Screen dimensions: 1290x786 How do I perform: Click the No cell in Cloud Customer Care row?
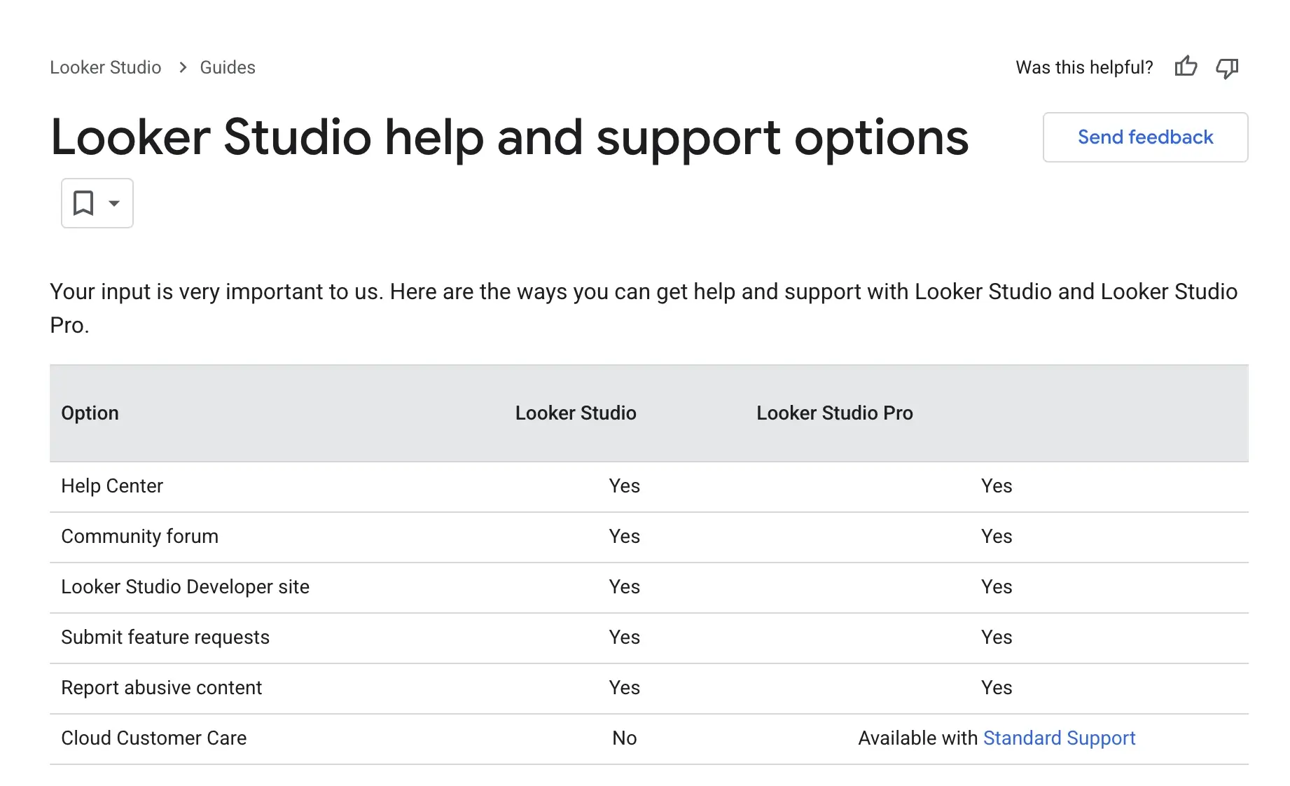tap(625, 738)
